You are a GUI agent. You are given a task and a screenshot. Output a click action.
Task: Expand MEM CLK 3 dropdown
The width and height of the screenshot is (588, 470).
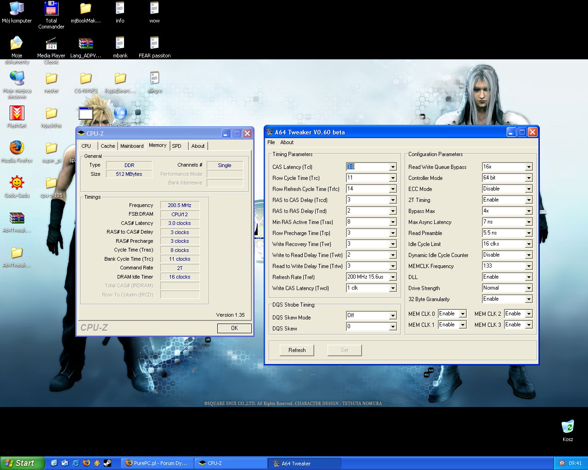point(529,325)
